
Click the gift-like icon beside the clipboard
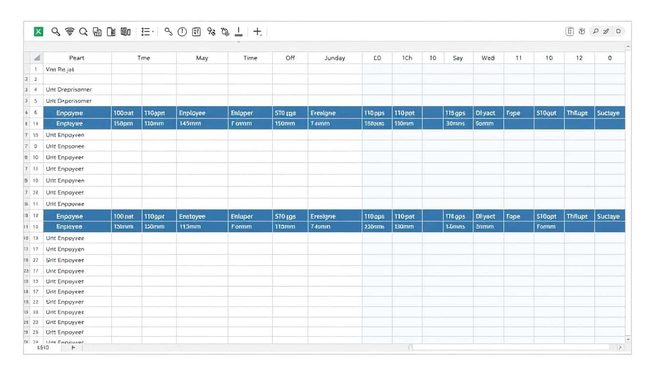[582, 31]
